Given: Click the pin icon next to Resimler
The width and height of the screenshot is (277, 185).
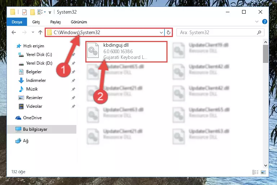Looking at the screenshot, I should [73, 98].
